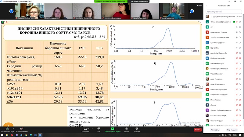This screenshot has width=244, height=137.
Task: Open Opera browser from taskbar
Action: click(x=12, y=135)
